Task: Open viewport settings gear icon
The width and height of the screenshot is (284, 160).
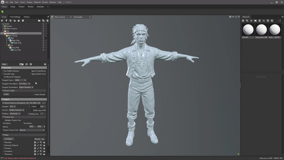Action: (x=230, y=17)
